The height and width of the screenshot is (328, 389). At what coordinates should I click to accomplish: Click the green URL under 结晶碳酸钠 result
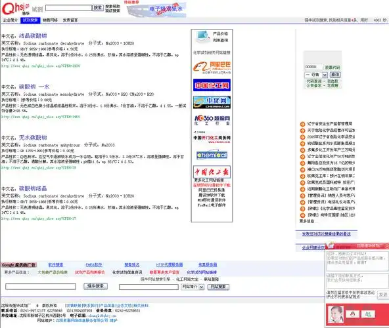(41, 66)
